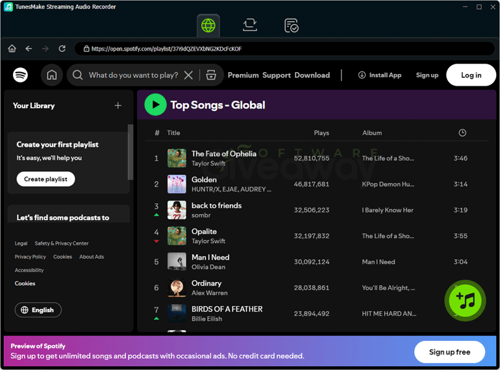The image size is (500, 370).
Task: Click the TunesMake app icon in title bar
Action: (8, 6)
